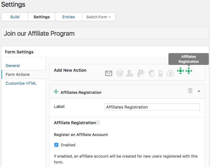
Task: Open the Entries tab
Action: coord(68,17)
